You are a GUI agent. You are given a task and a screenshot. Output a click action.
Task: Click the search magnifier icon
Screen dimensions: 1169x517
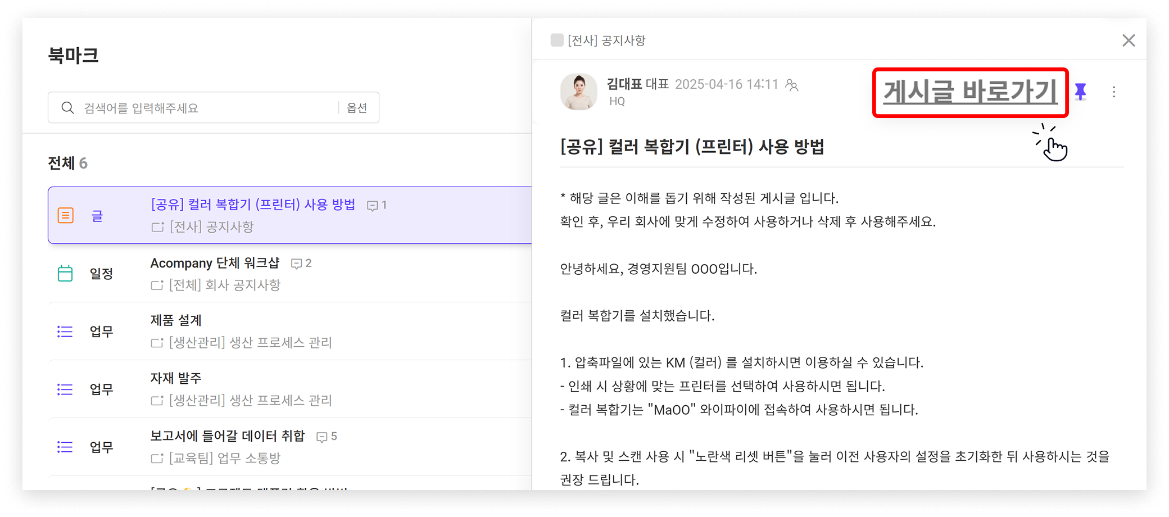pyautogui.click(x=67, y=108)
